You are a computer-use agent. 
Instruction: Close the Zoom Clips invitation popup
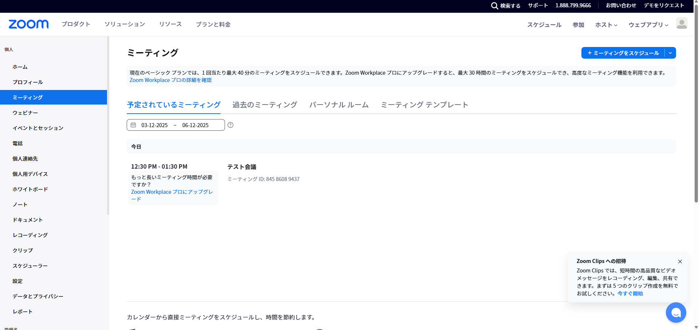680,262
